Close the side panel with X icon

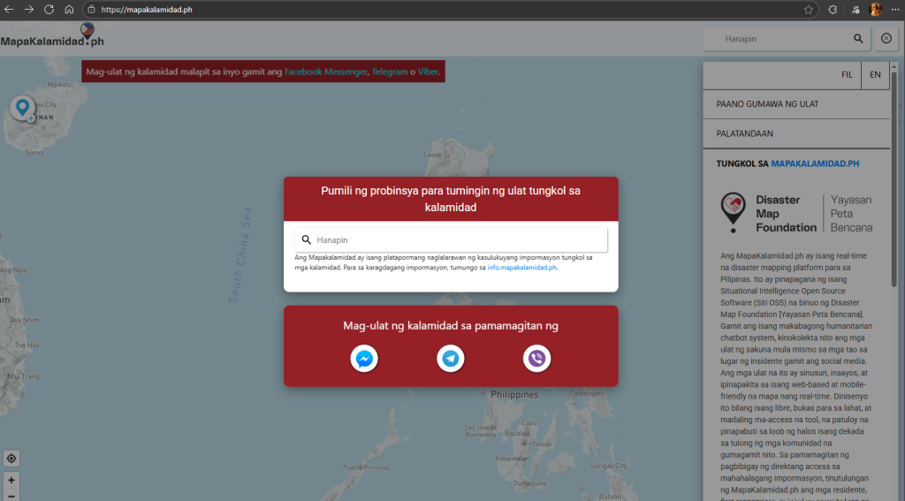(x=886, y=39)
